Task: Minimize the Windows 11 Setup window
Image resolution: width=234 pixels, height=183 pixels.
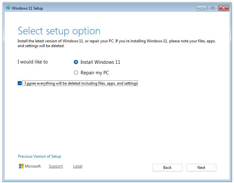Action: pos(202,8)
